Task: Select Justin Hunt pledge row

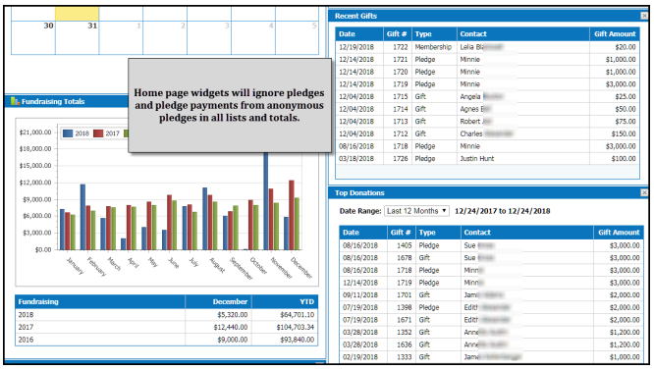Action: pyautogui.click(x=487, y=159)
